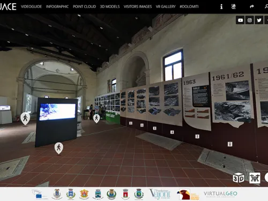Click the information icon in header
Image resolution: width=268 pixels, height=201 pixels.
click(x=221, y=6)
